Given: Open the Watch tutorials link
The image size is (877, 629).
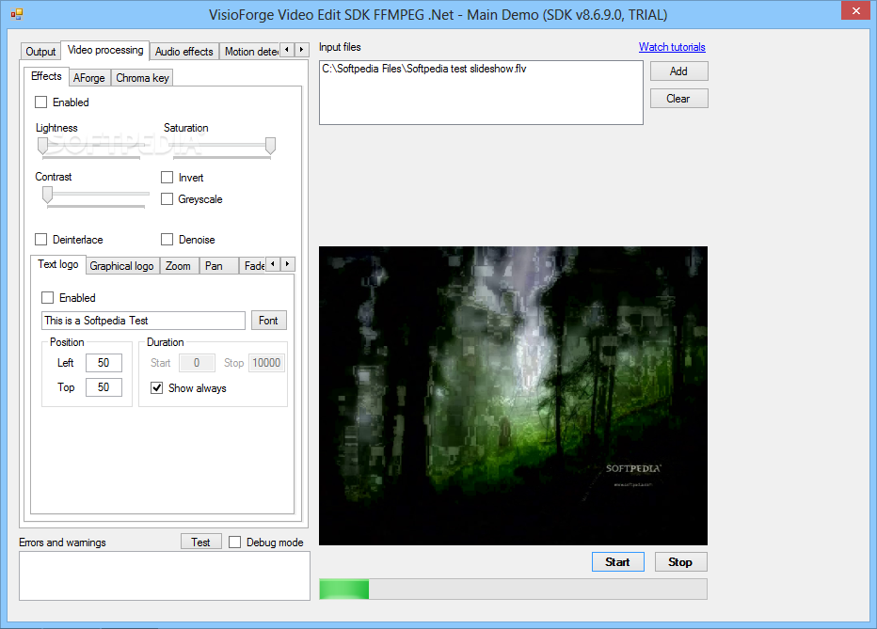Looking at the screenshot, I should [x=672, y=47].
